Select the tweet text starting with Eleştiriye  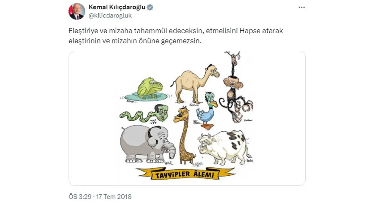tap(176, 36)
